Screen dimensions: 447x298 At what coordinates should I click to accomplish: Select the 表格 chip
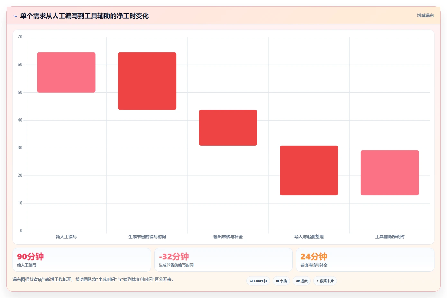(281, 281)
